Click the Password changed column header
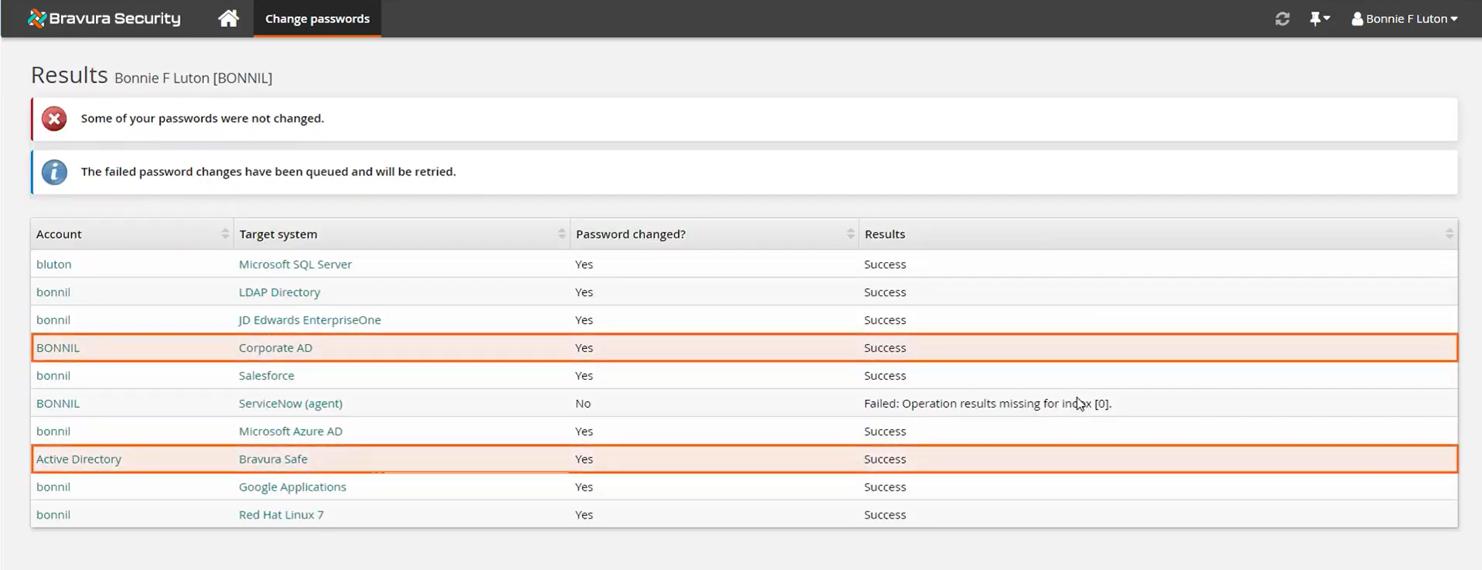The height and width of the screenshot is (570, 1482). (631, 234)
